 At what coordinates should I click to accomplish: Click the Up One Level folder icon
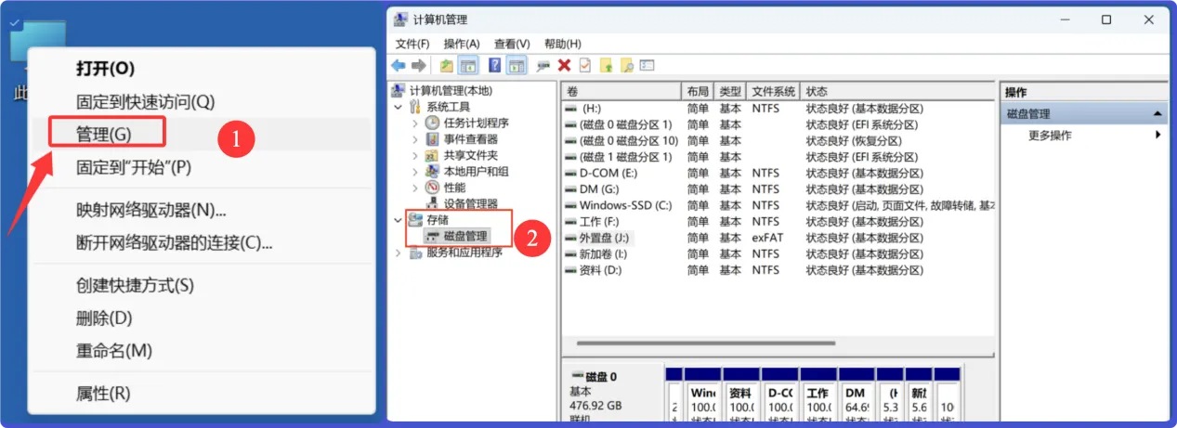(447, 65)
